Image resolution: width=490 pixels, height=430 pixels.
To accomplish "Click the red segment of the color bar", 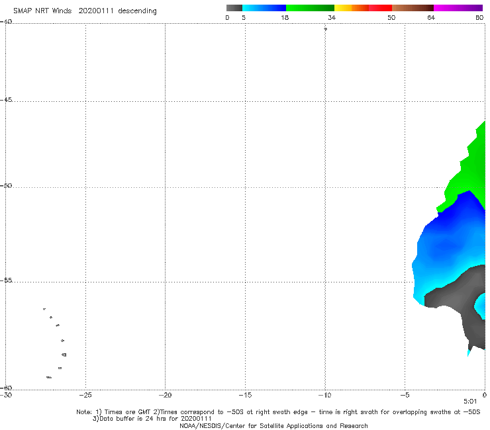I will (380, 8).
